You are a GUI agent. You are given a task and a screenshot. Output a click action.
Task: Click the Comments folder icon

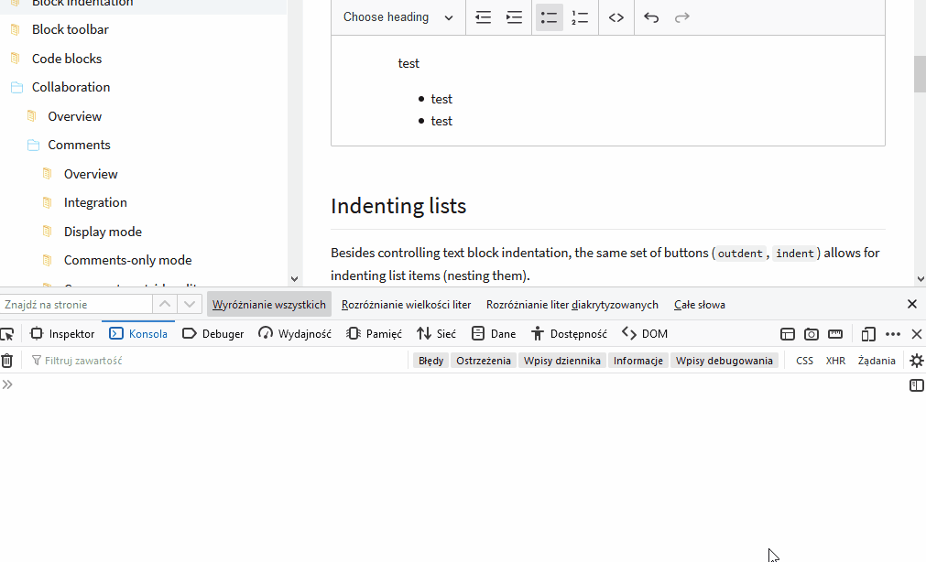33,146
